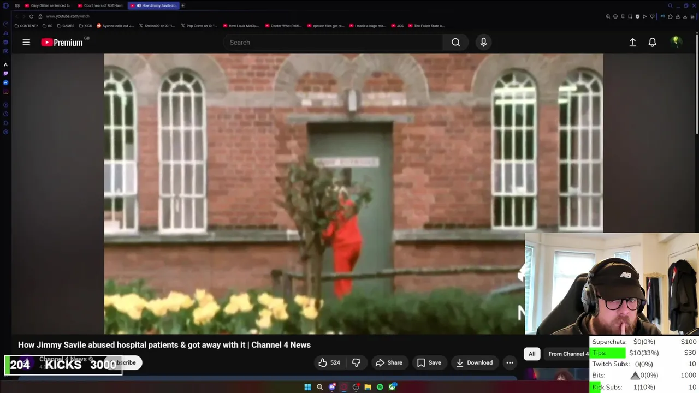Open Spotify from the taskbar
Viewport: 699px width, 393px height.
380,387
